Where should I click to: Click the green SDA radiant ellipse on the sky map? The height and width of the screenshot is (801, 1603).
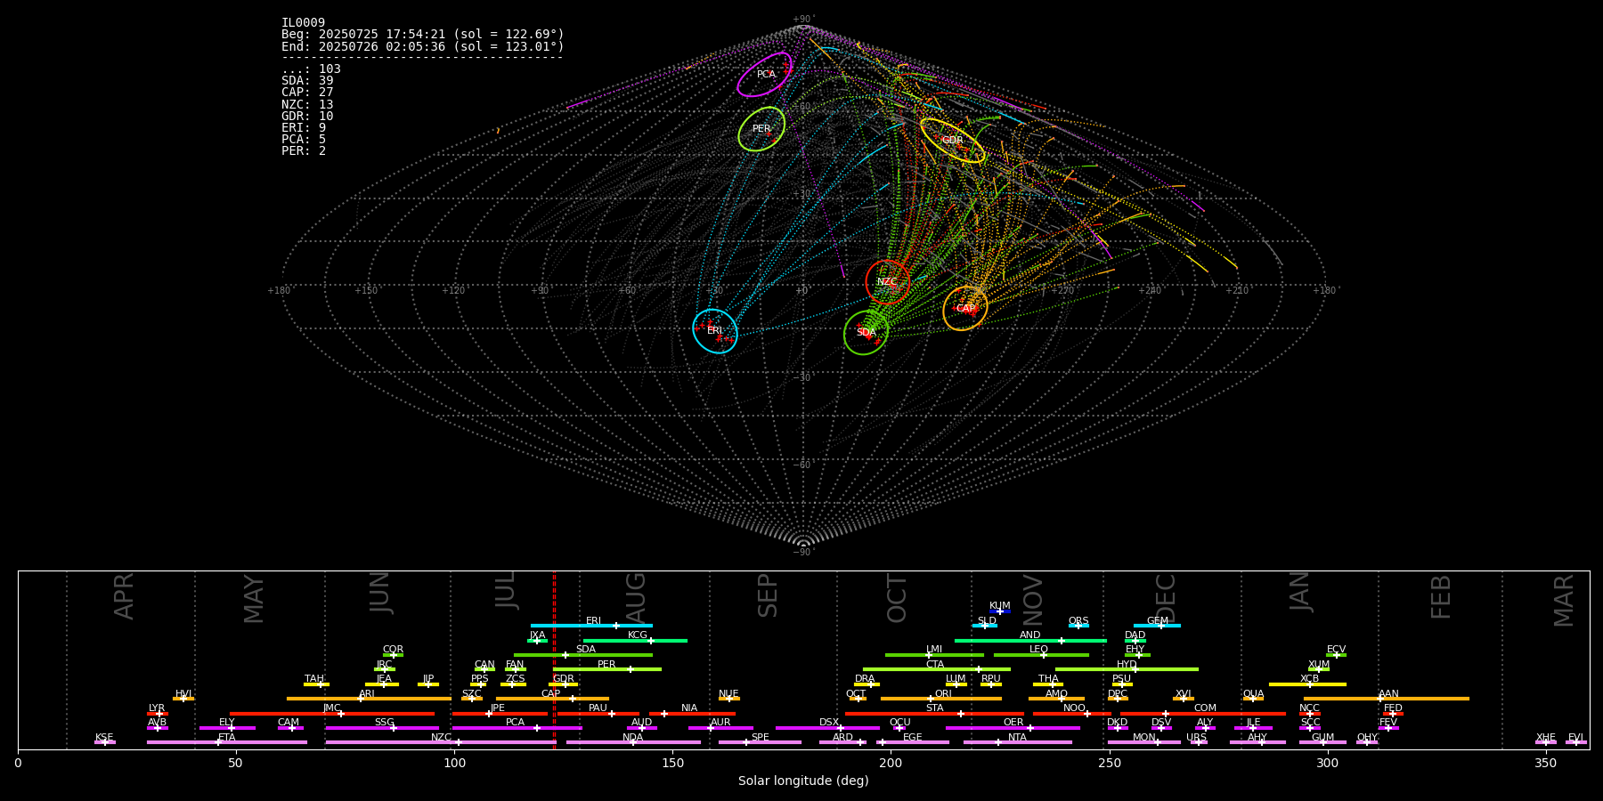pos(866,333)
